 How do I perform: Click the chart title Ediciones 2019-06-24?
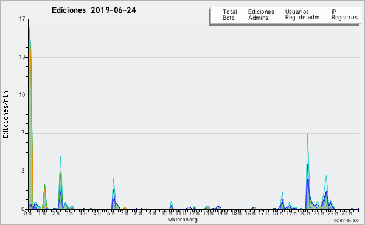tap(94, 10)
